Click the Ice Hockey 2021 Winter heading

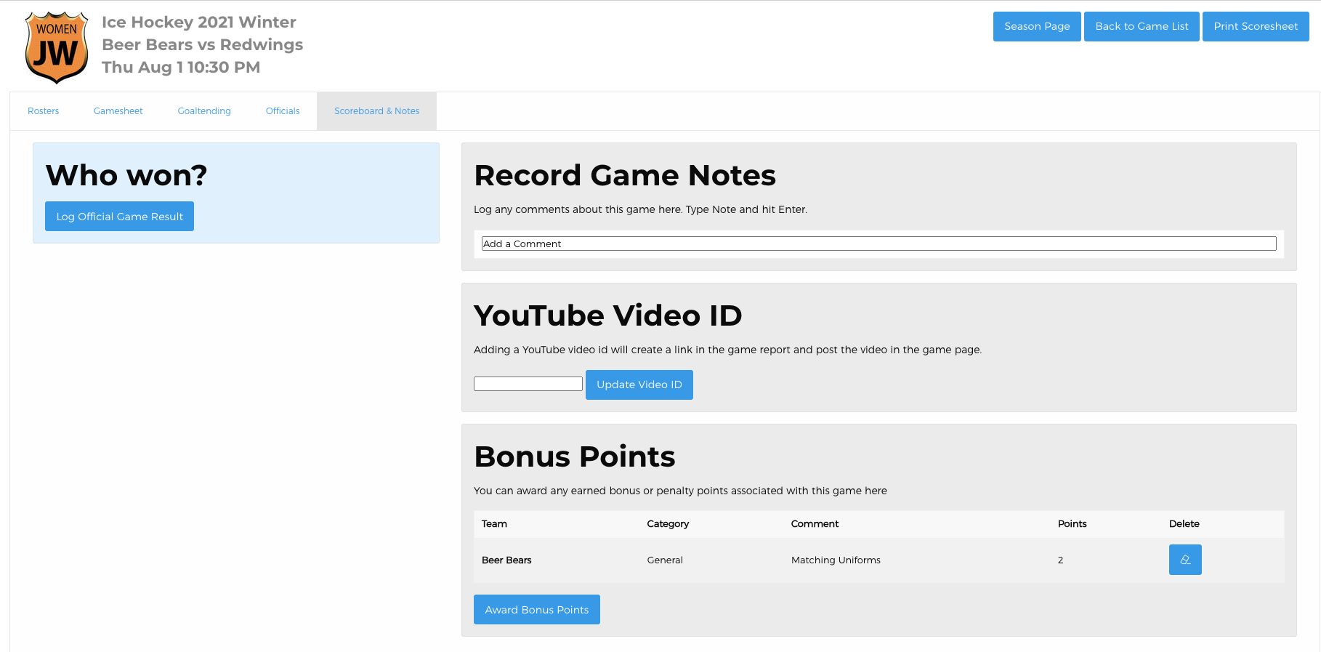199,23
